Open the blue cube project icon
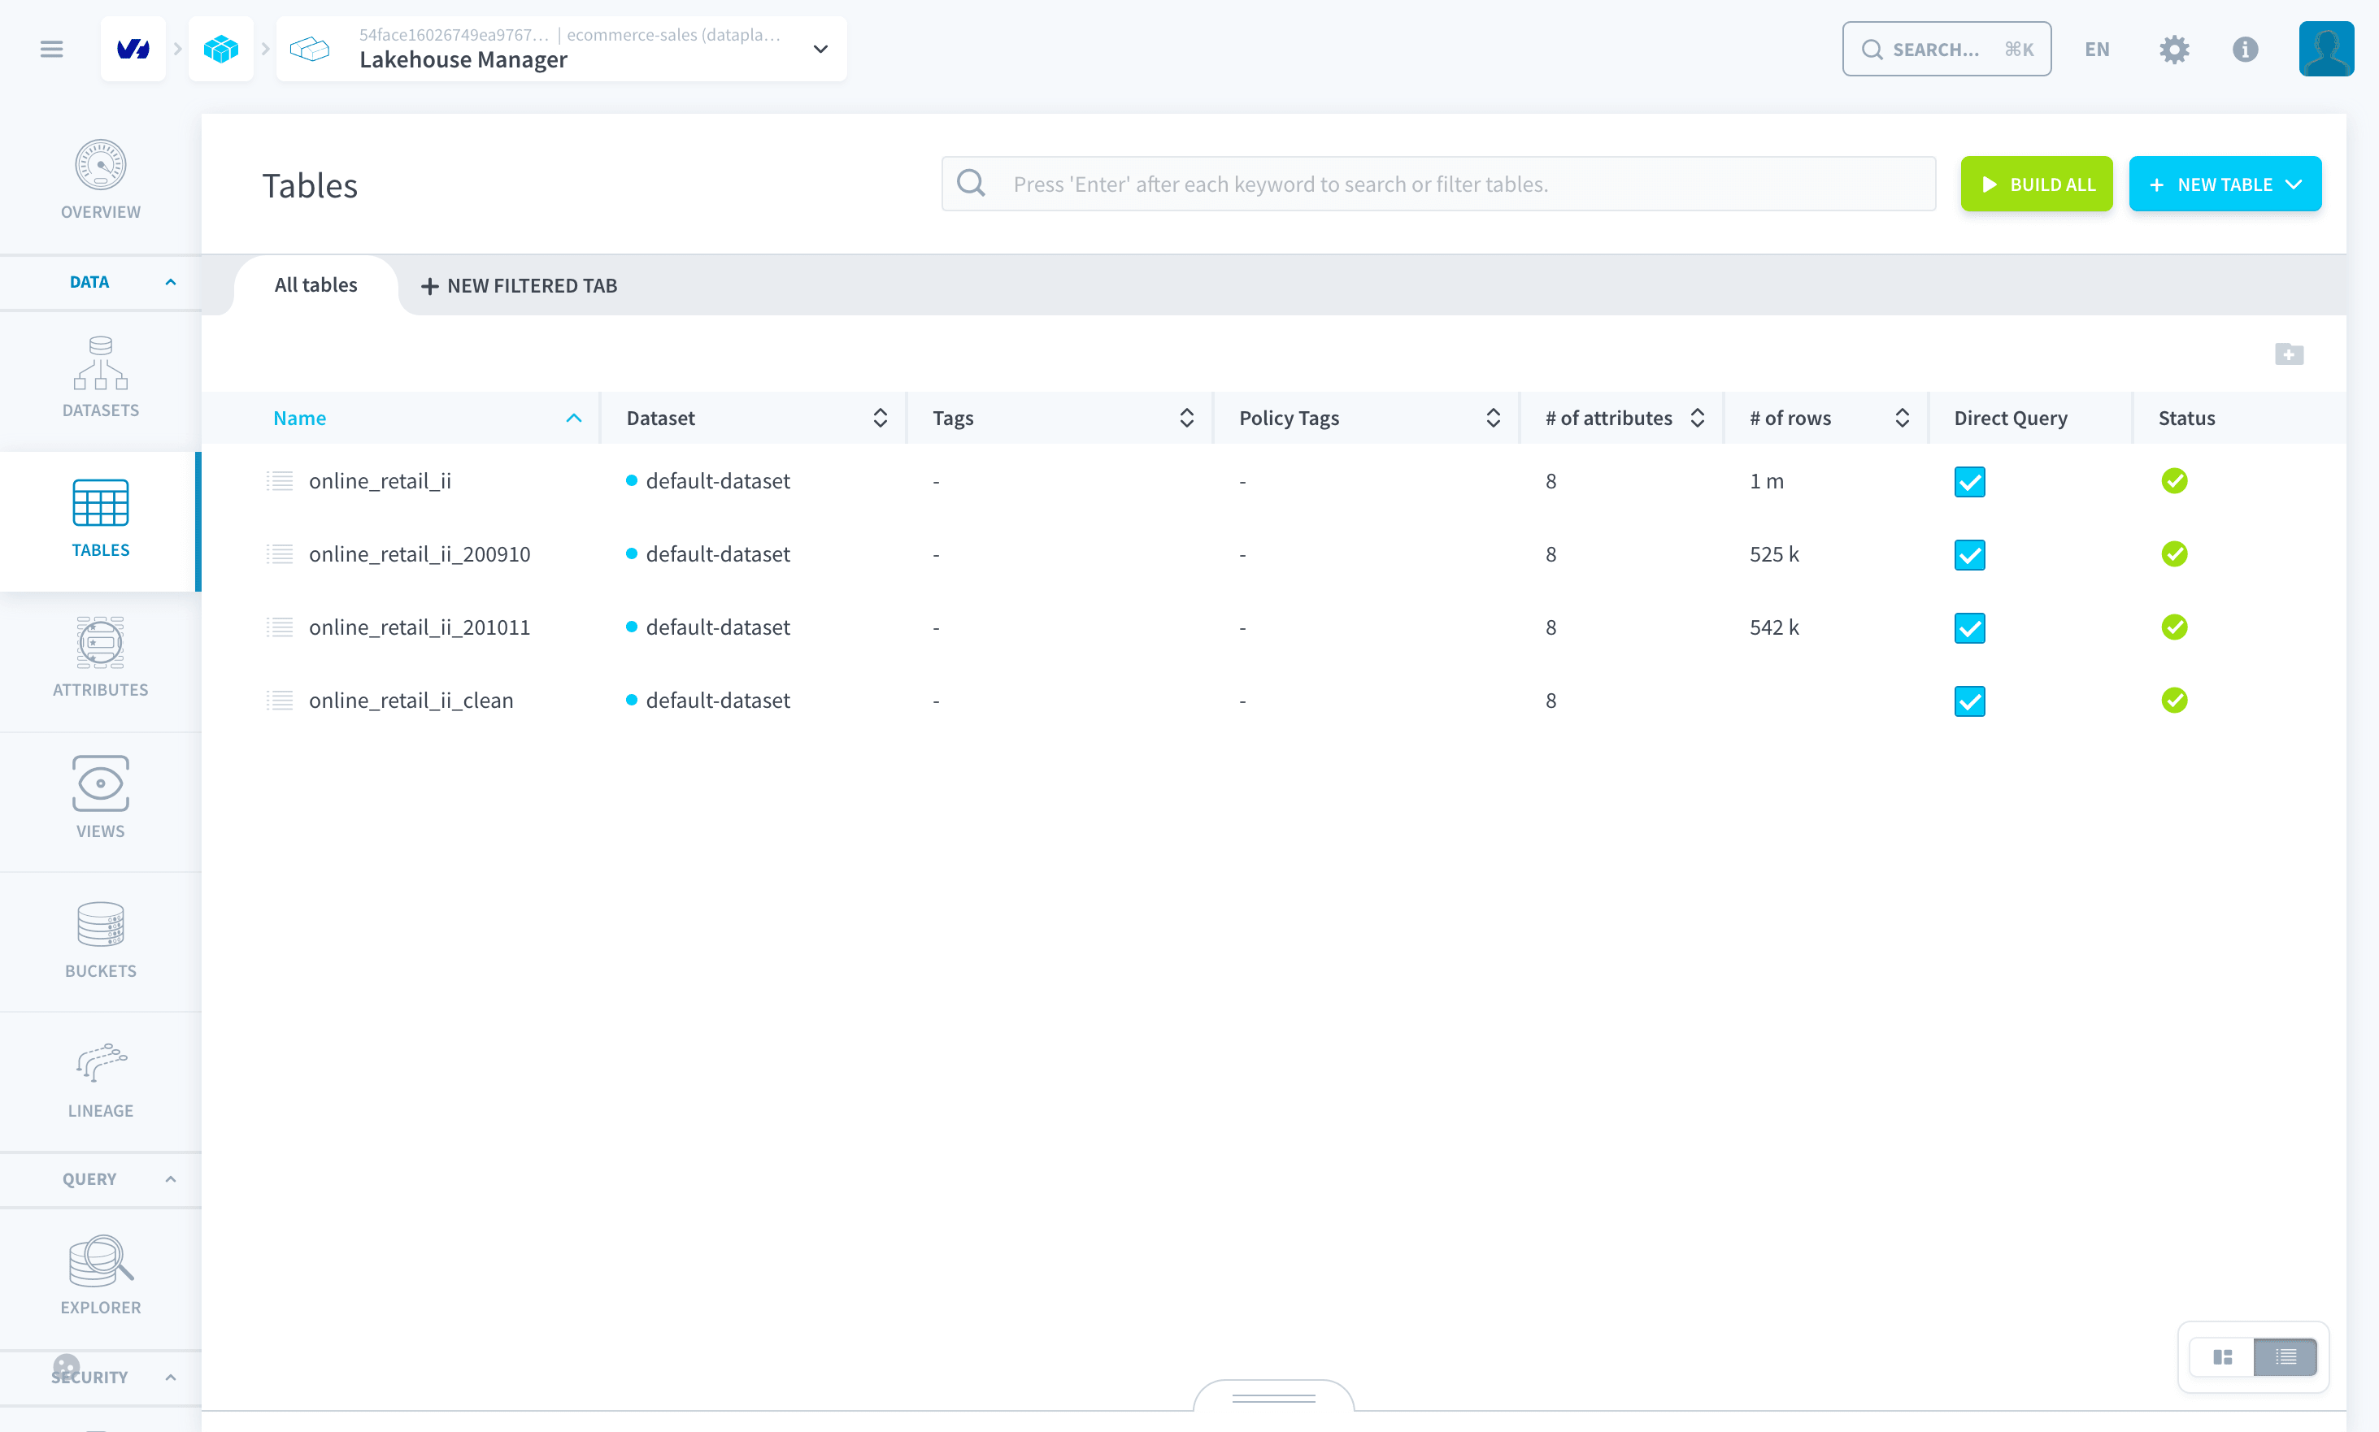This screenshot has height=1432, width=2379. [221, 50]
